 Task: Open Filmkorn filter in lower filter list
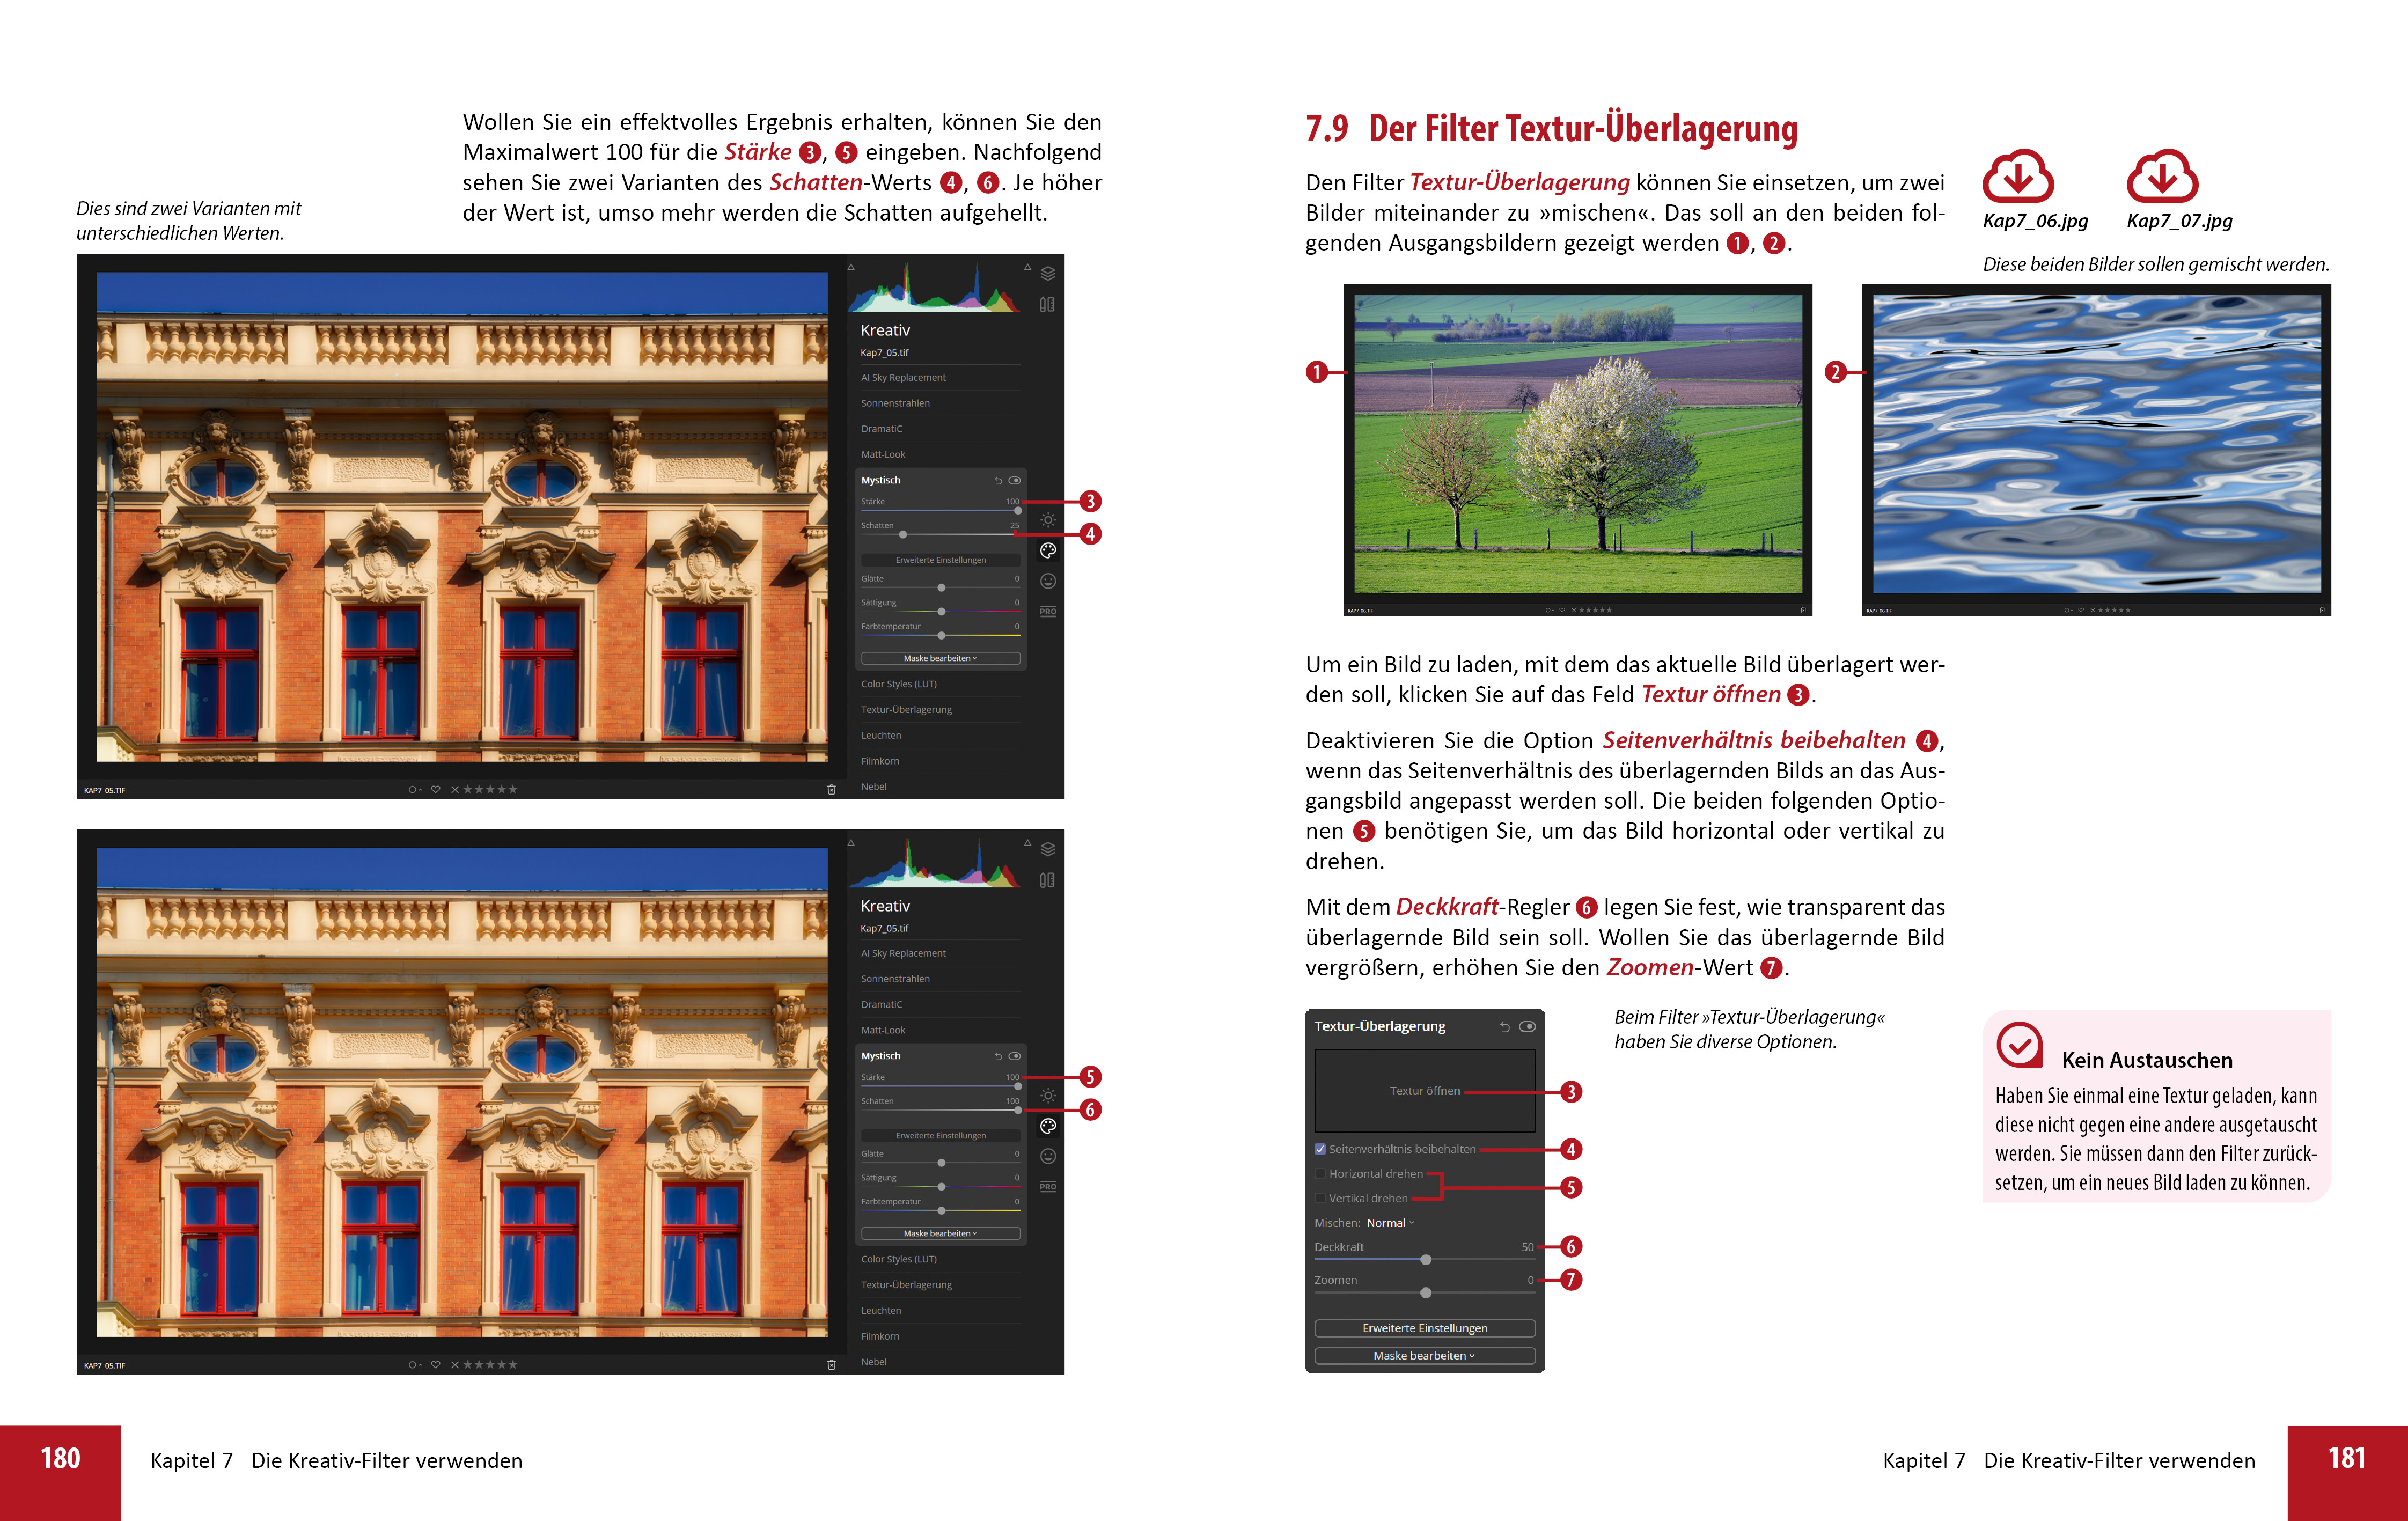[x=881, y=1336]
